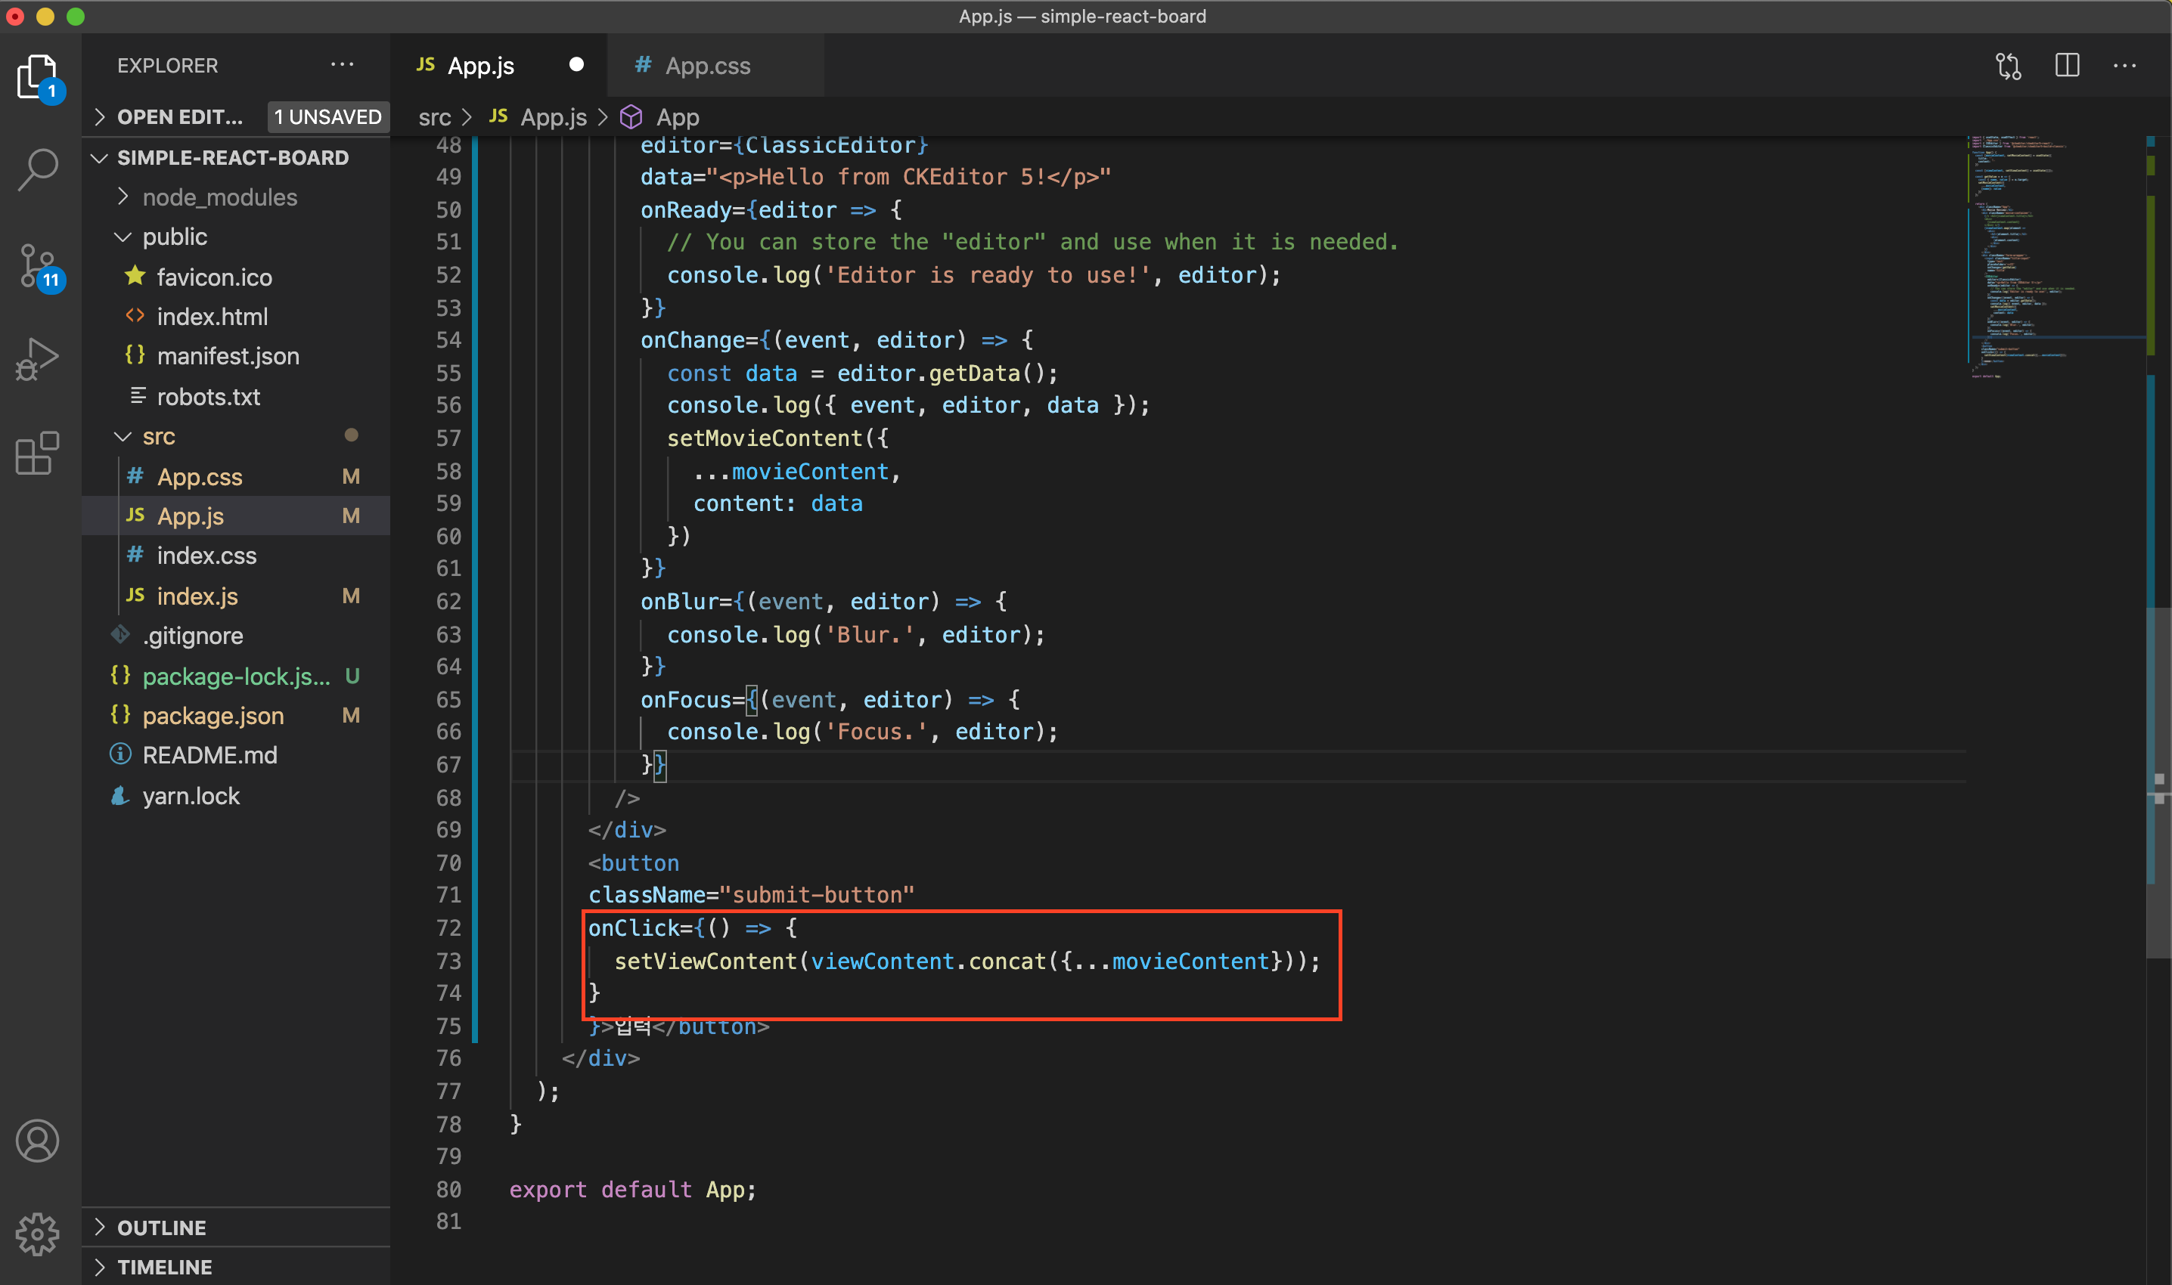Open the Run and Debug view

coord(37,359)
